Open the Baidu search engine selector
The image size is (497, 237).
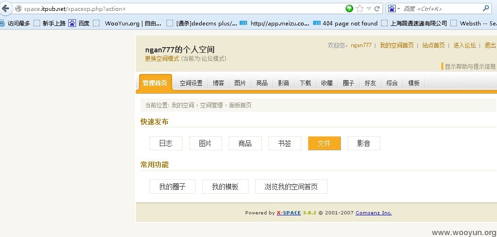tap(394, 8)
